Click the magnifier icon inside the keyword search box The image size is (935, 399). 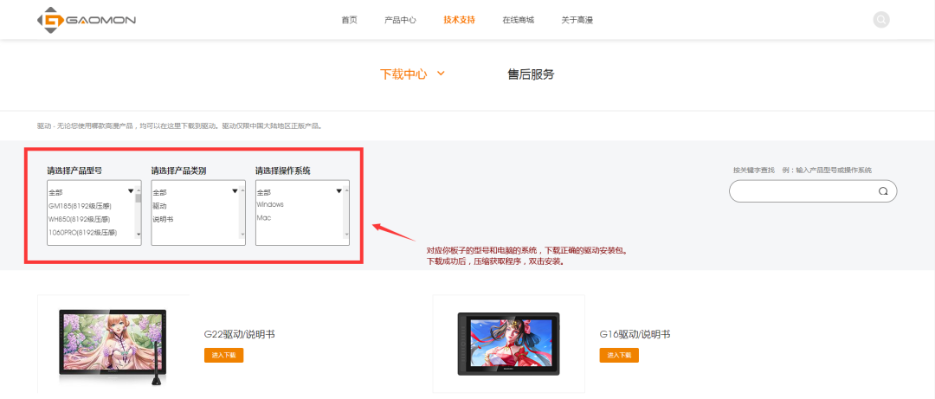pyautogui.click(x=883, y=191)
